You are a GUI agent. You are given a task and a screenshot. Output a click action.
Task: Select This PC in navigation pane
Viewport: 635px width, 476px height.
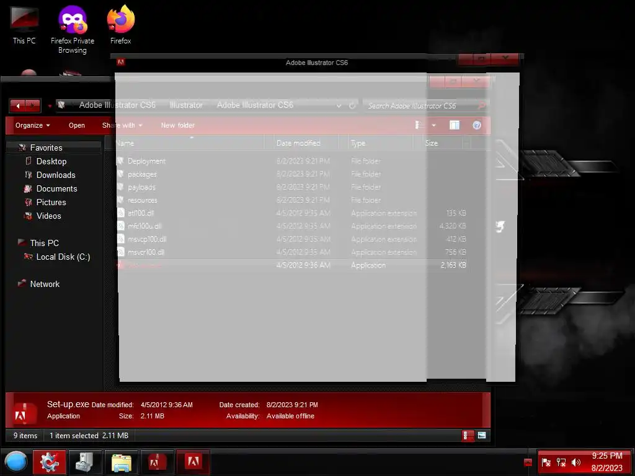(x=44, y=243)
